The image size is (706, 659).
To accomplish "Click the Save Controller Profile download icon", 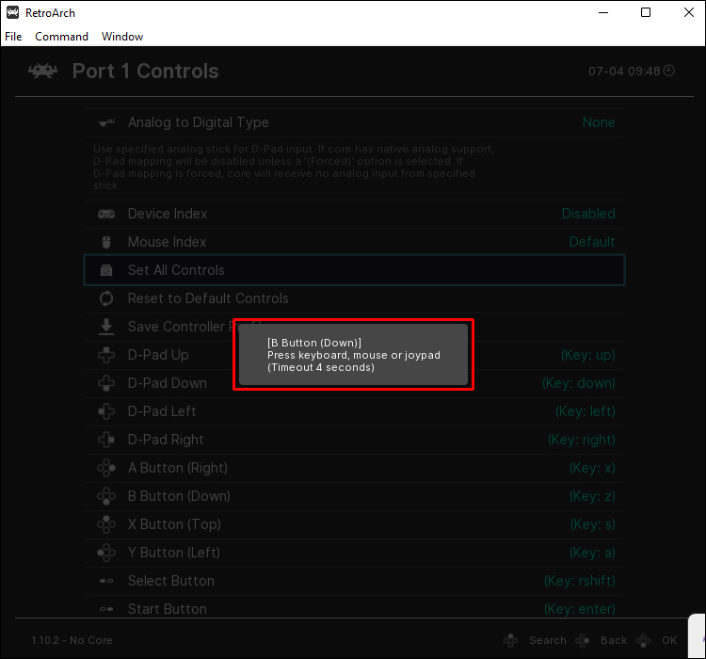I will tap(106, 327).
